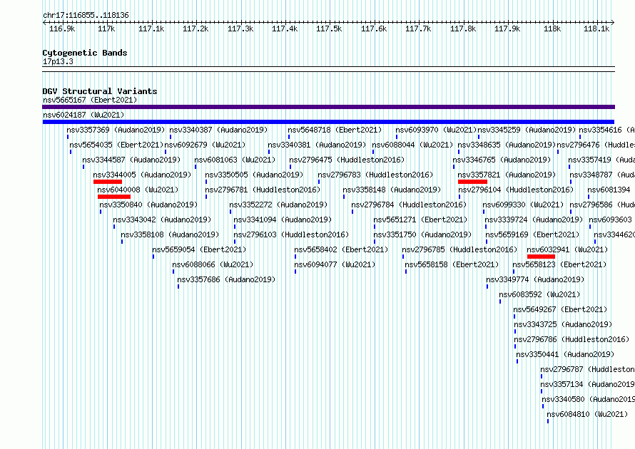Screen dimensions: 635x449
Task: Open nsv5654035 (Ebert2021) variant
Action: tap(116, 145)
